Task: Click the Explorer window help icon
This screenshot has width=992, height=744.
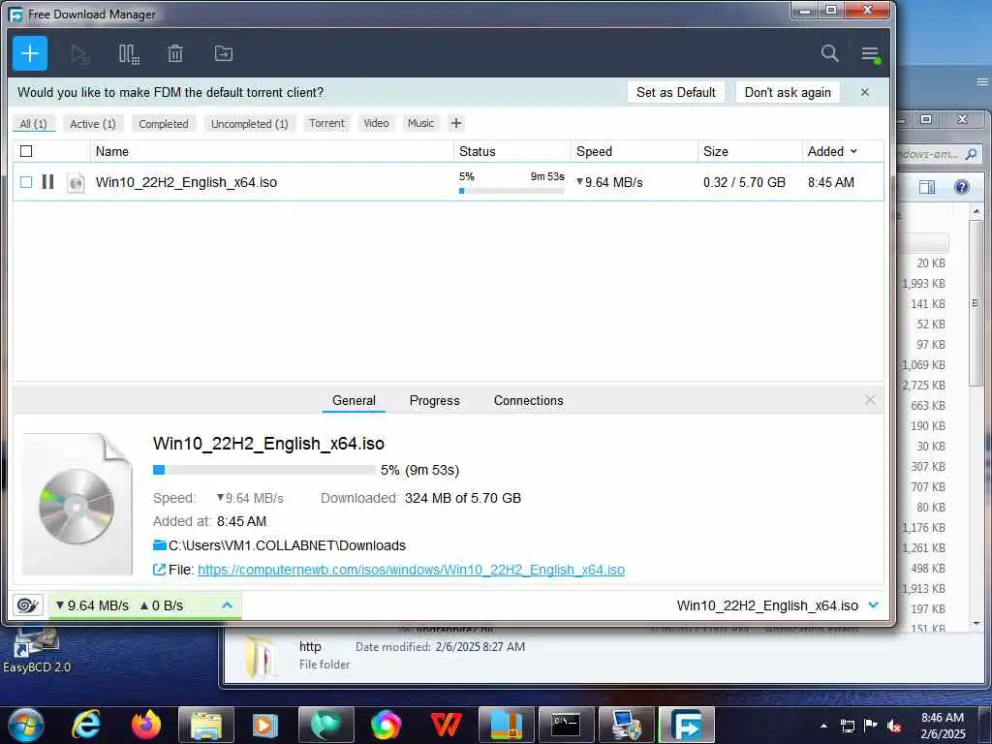Action: coord(962,187)
